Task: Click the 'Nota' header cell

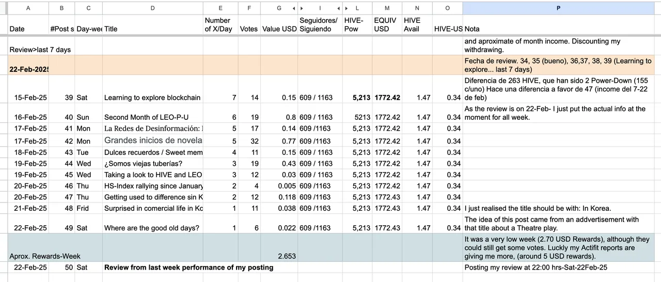Action: (x=559, y=24)
